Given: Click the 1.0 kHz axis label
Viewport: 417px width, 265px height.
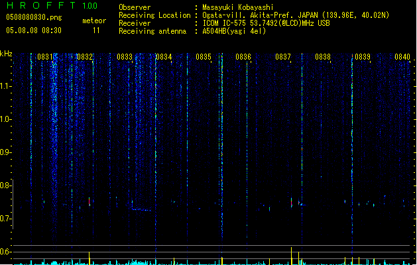Looking at the screenshot, I should [x=5, y=119].
